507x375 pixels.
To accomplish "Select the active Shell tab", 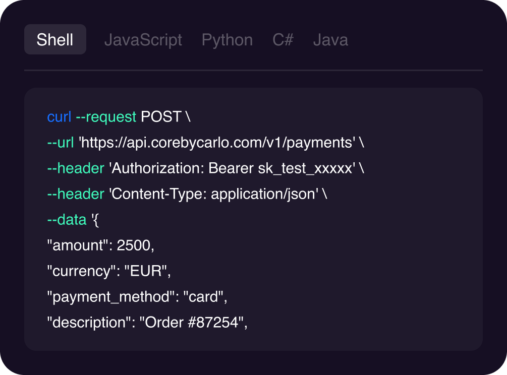I will point(55,39).
